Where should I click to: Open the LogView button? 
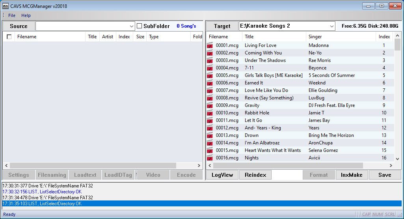[222, 175]
